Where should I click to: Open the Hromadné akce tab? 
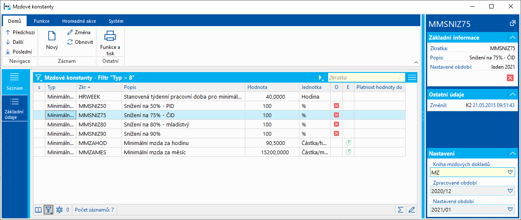pos(80,21)
